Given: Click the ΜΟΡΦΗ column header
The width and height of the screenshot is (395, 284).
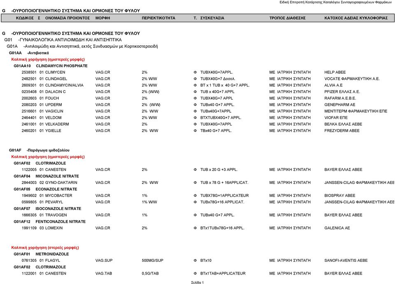Looking at the screenshot, I should pos(102,18).
